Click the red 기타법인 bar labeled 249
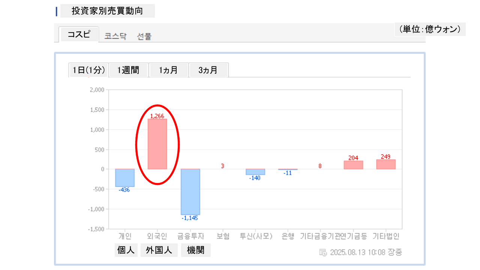Image resolution: width=480 pixels, height=270 pixels. pyautogui.click(x=386, y=164)
